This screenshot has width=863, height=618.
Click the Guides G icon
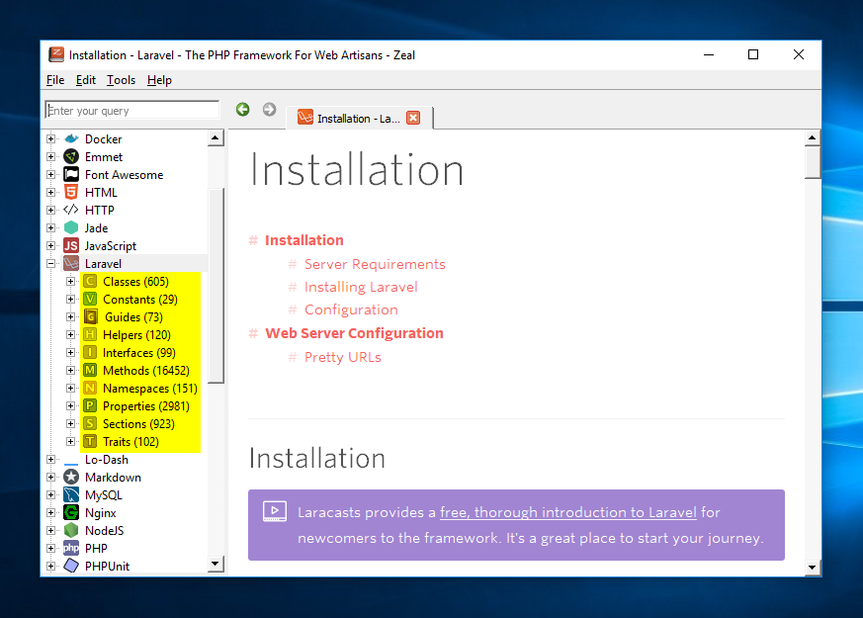(91, 316)
